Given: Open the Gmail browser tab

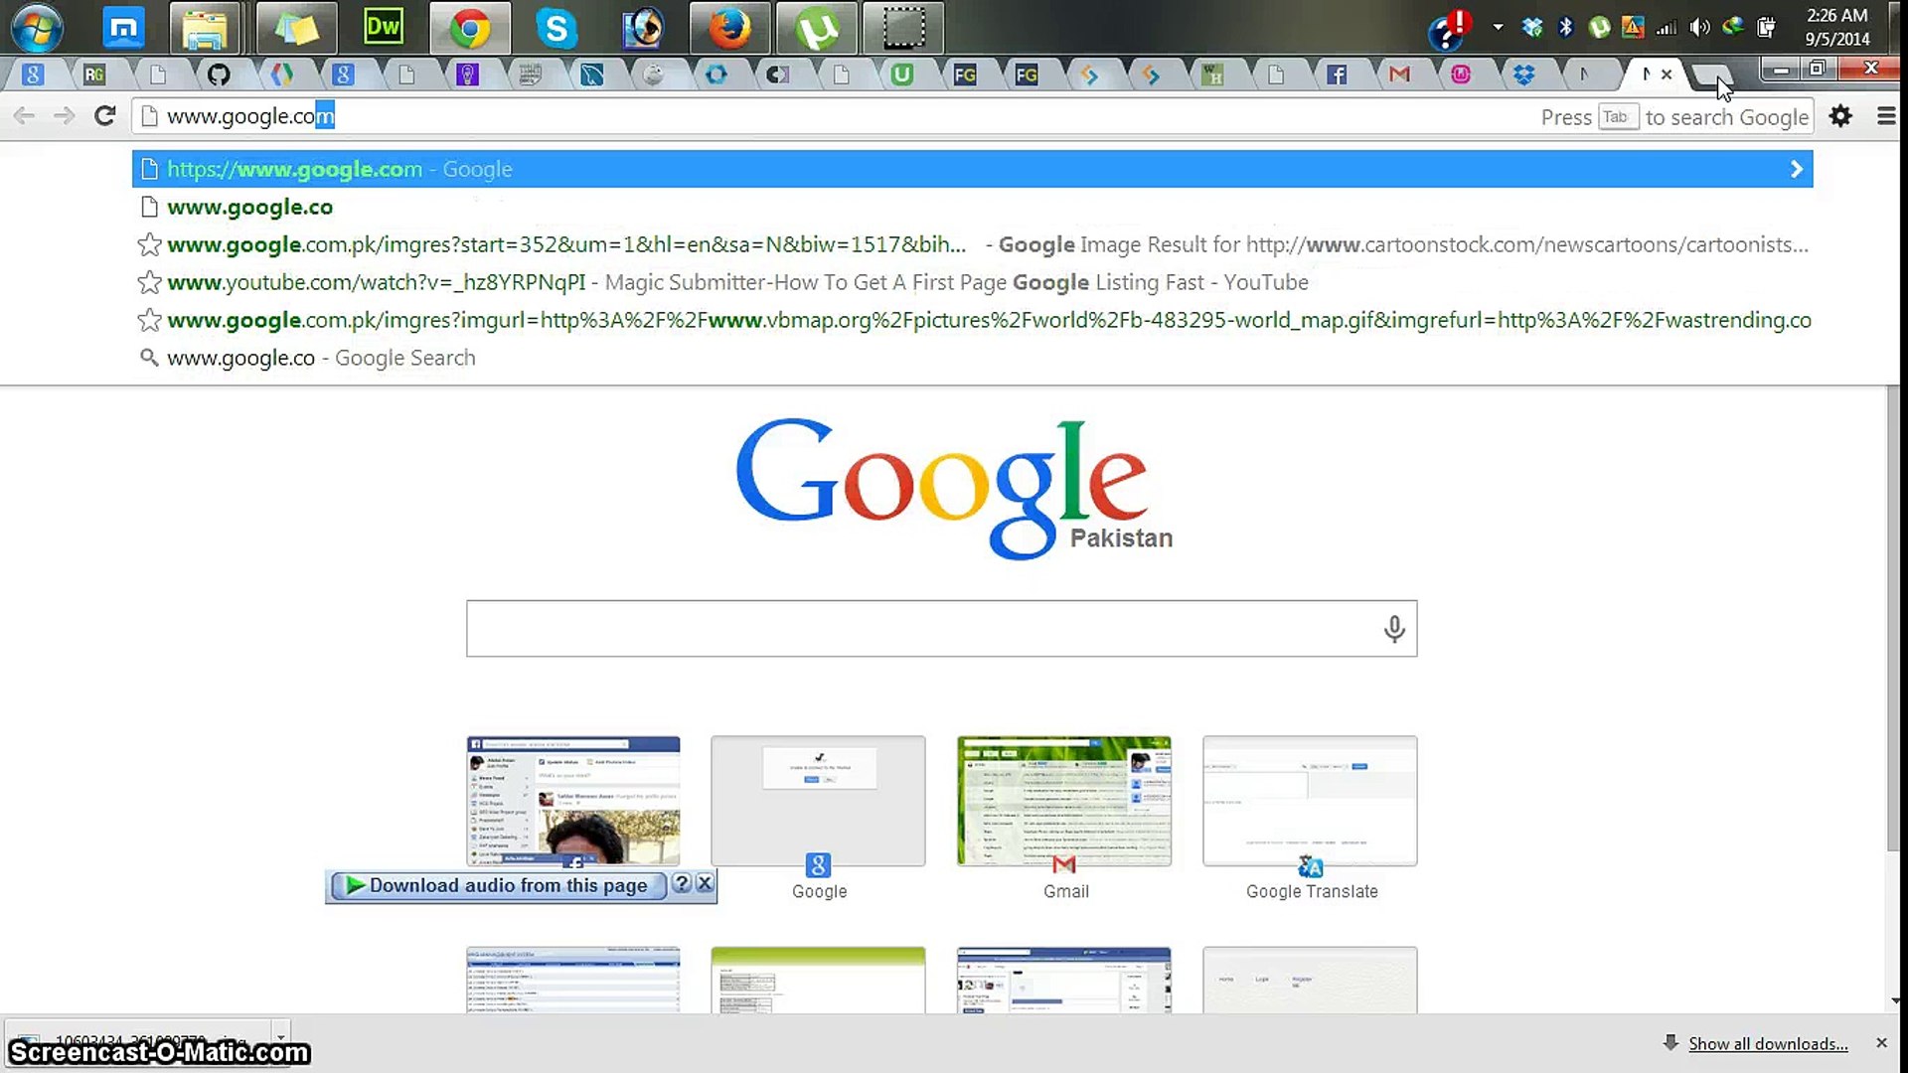Looking at the screenshot, I should [x=1399, y=75].
